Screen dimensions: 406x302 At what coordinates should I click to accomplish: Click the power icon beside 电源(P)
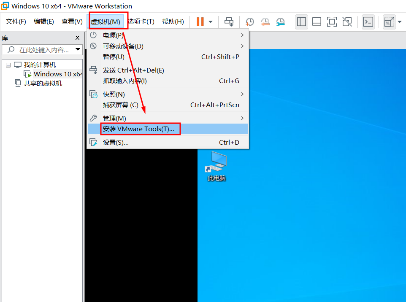(93, 35)
